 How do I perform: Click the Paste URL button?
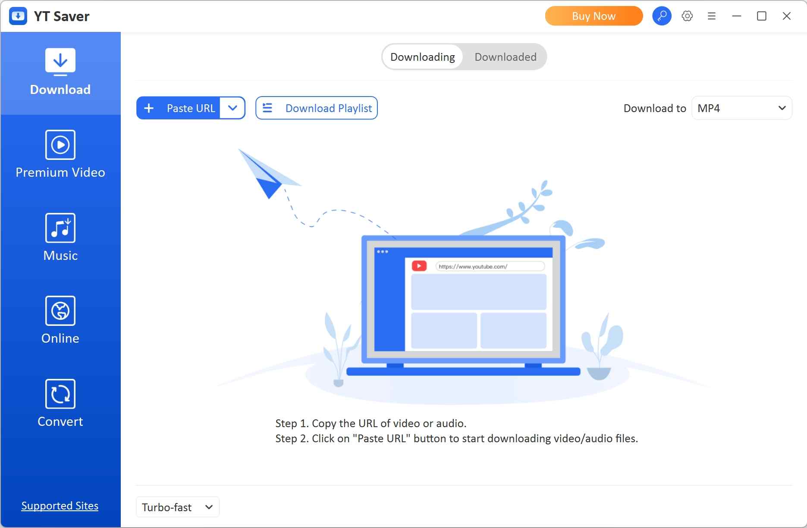coord(190,108)
